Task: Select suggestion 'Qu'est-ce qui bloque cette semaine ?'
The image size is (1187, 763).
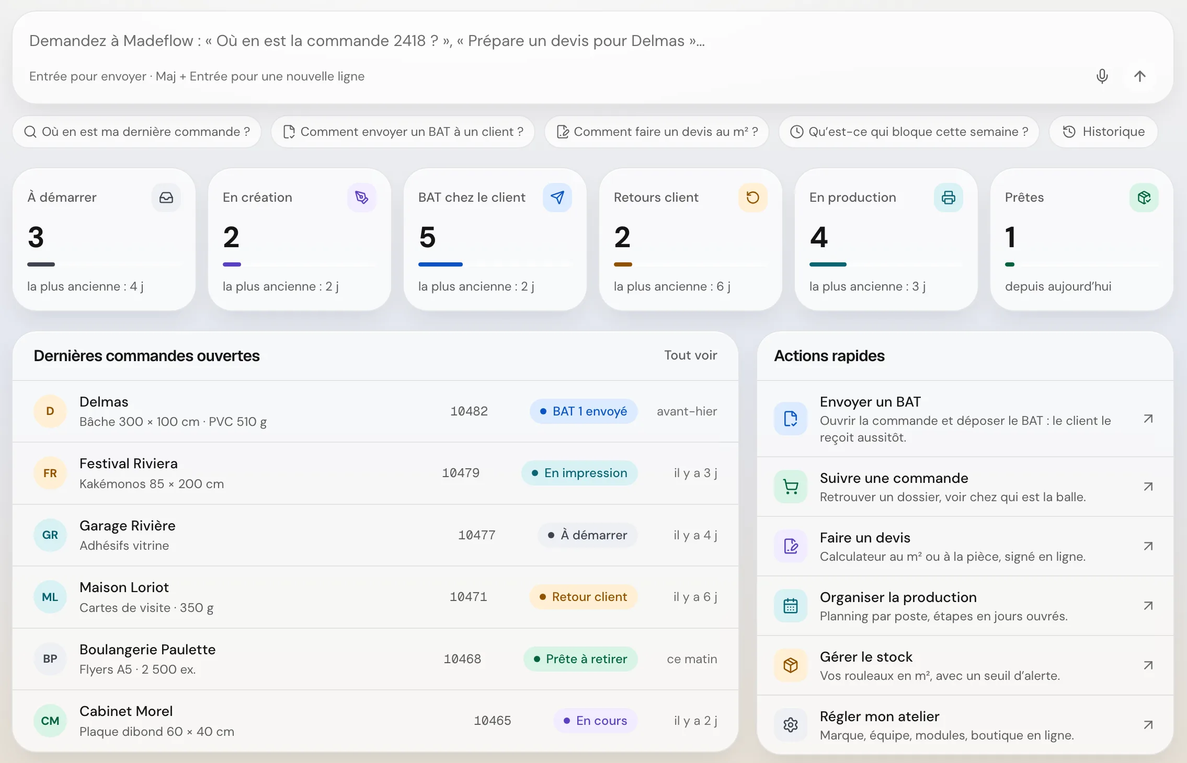Action: coord(909,132)
